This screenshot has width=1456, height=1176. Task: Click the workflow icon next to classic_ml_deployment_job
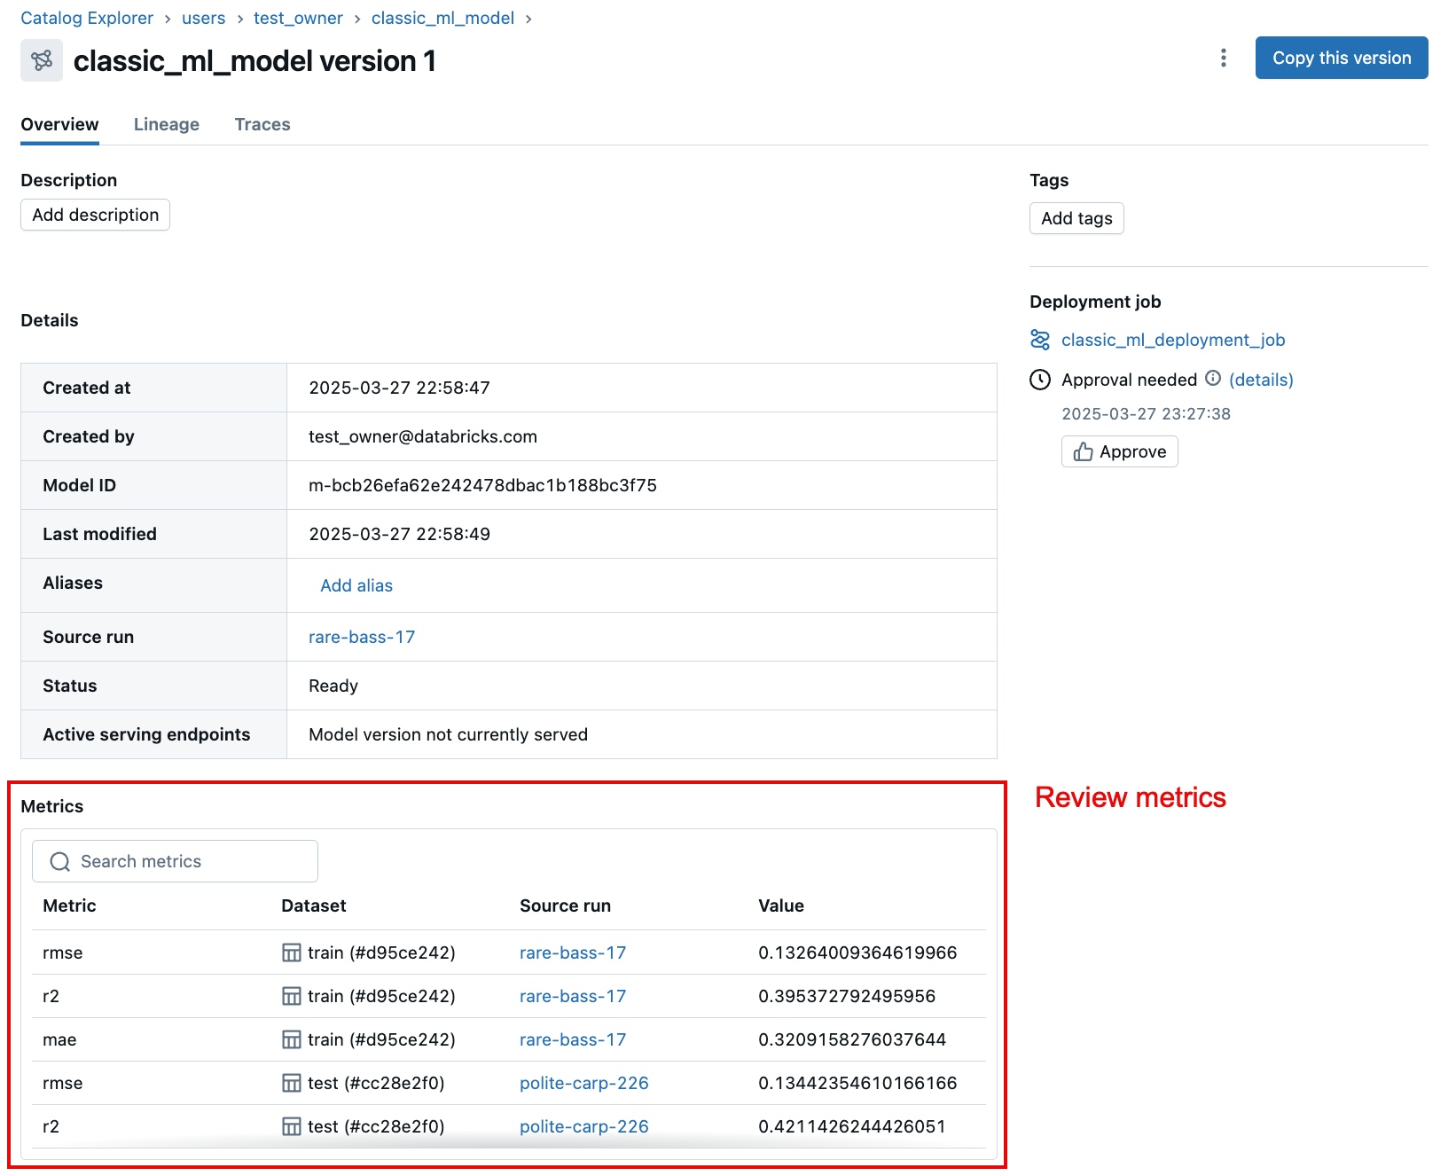(x=1041, y=339)
